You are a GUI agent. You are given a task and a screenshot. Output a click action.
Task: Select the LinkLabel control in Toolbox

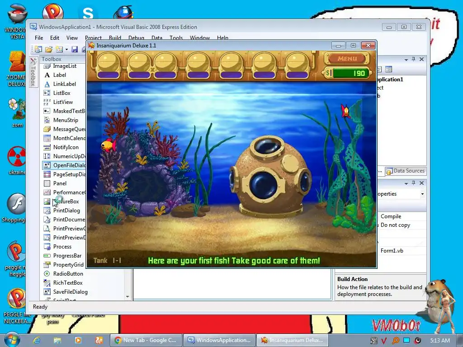[64, 84]
